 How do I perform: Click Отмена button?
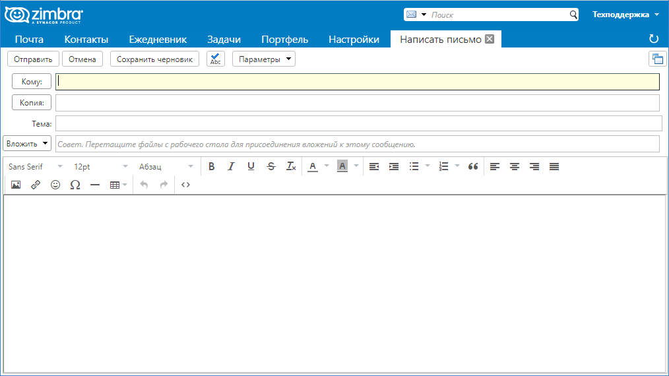tap(82, 59)
